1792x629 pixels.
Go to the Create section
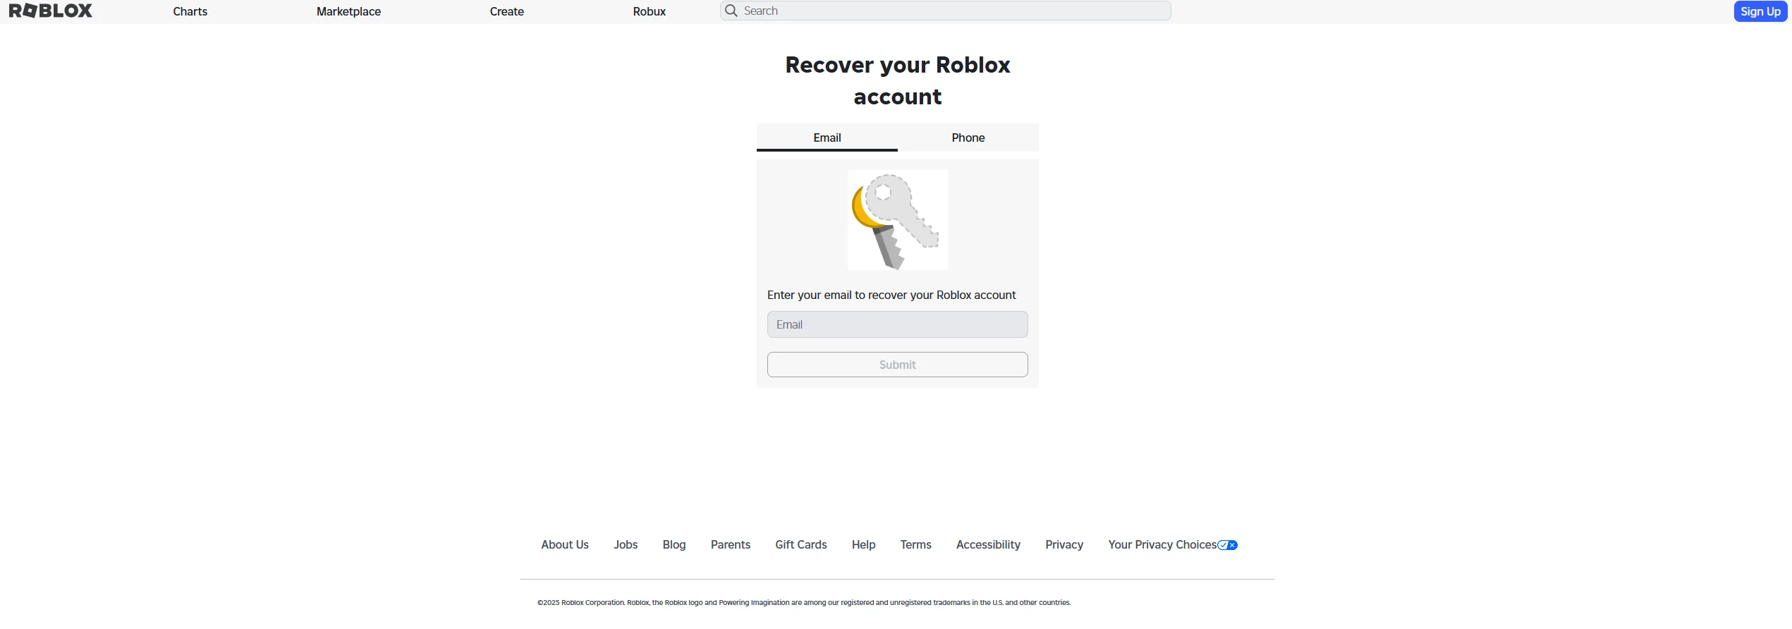click(506, 11)
